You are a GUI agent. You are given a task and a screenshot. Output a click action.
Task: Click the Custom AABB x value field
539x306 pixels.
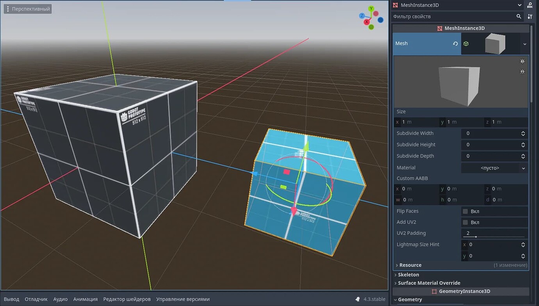click(417, 189)
